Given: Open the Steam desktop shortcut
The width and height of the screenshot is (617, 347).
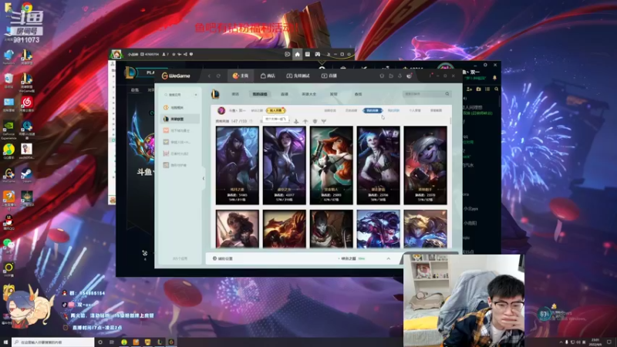Looking at the screenshot, I should [27, 175].
